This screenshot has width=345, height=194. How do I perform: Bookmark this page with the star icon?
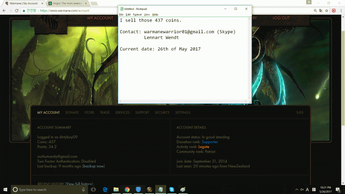pos(326,10)
